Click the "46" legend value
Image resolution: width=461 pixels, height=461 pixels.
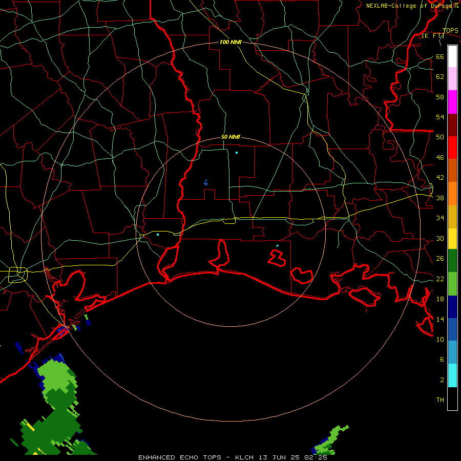(x=440, y=158)
